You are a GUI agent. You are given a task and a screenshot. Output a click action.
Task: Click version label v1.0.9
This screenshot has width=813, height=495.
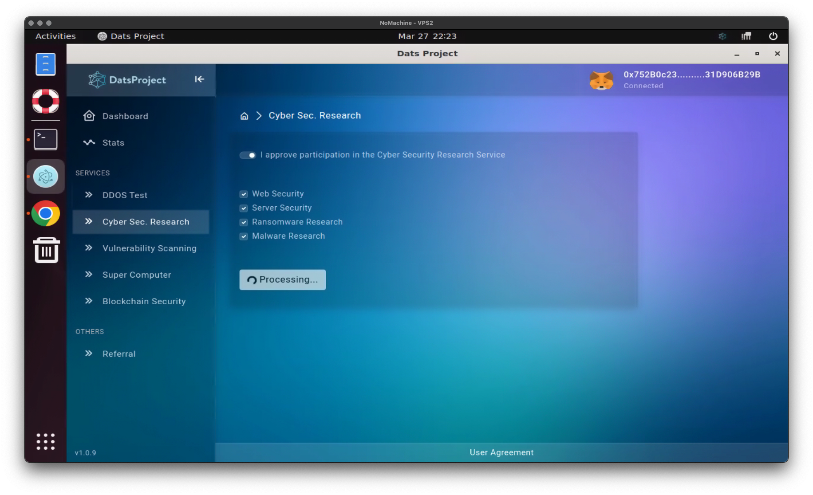(x=85, y=453)
